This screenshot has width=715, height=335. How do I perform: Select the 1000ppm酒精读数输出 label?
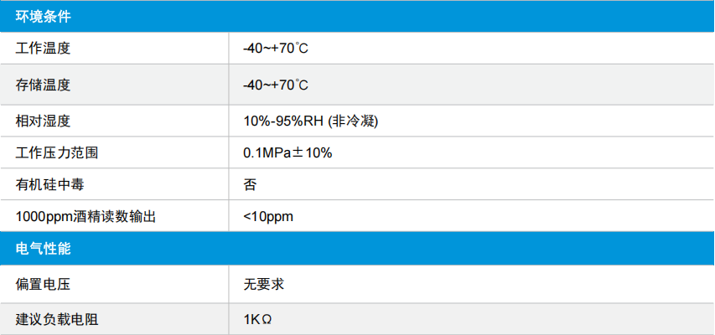85,217
